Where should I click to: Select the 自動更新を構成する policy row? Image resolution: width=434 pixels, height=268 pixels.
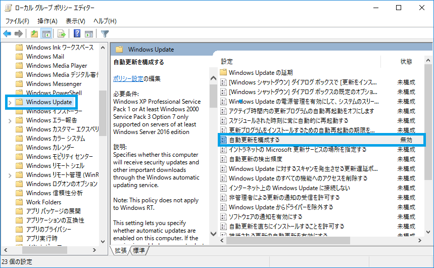pos(322,140)
